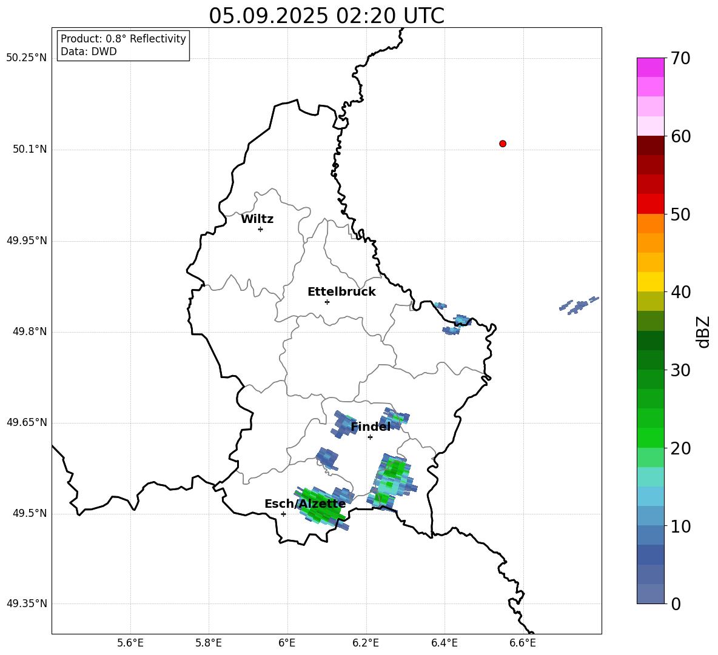Click the 'Data: DWD' text

pos(89,52)
